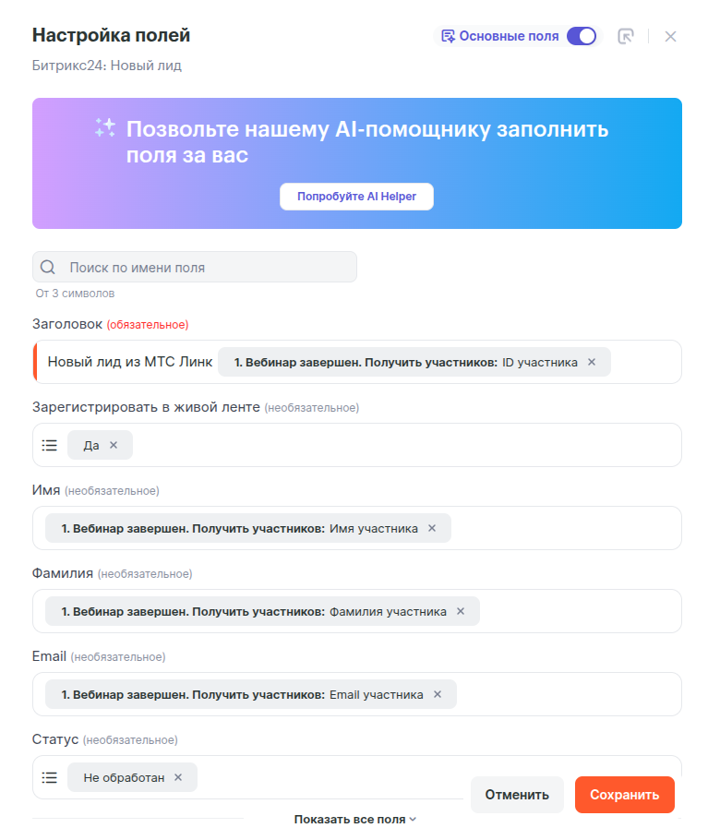This screenshot has height=828, width=708.
Task: Expand Показать все поля
Action: point(355,819)
